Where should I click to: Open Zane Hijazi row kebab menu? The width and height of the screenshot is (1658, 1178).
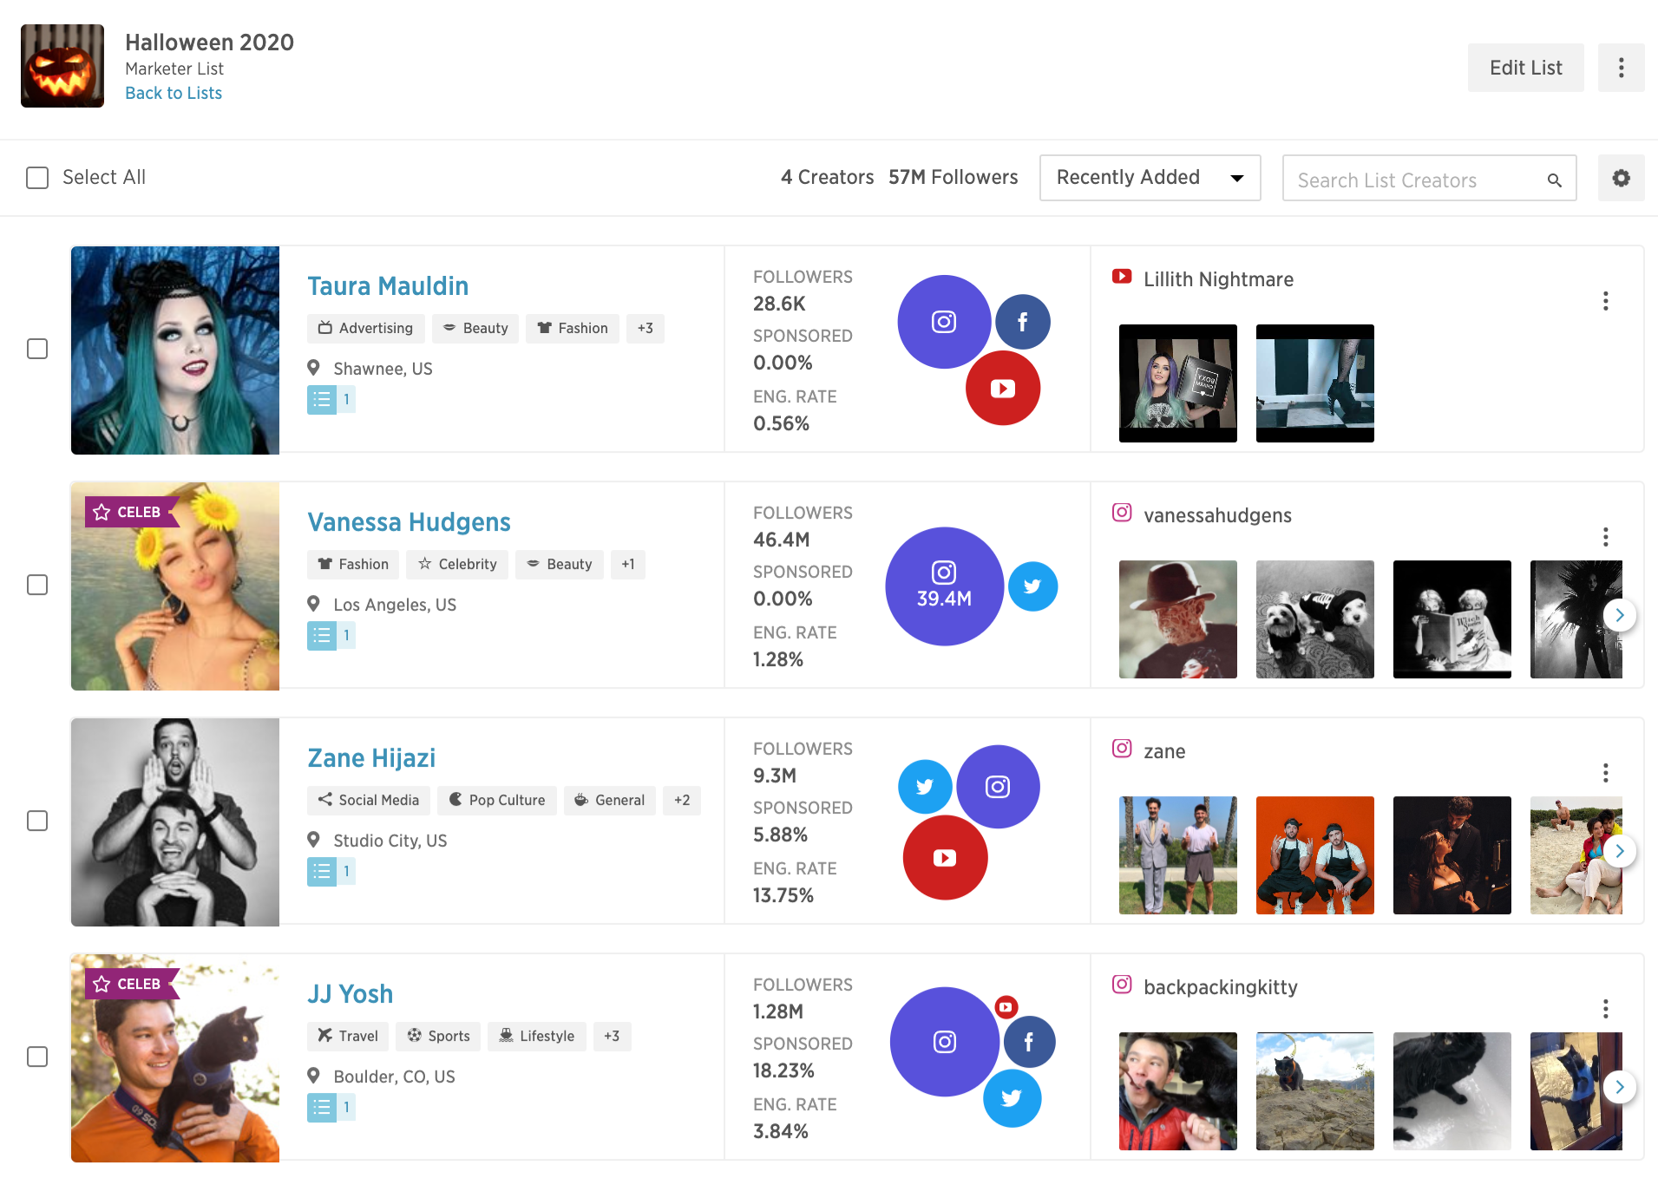(x=1606, y=773)
